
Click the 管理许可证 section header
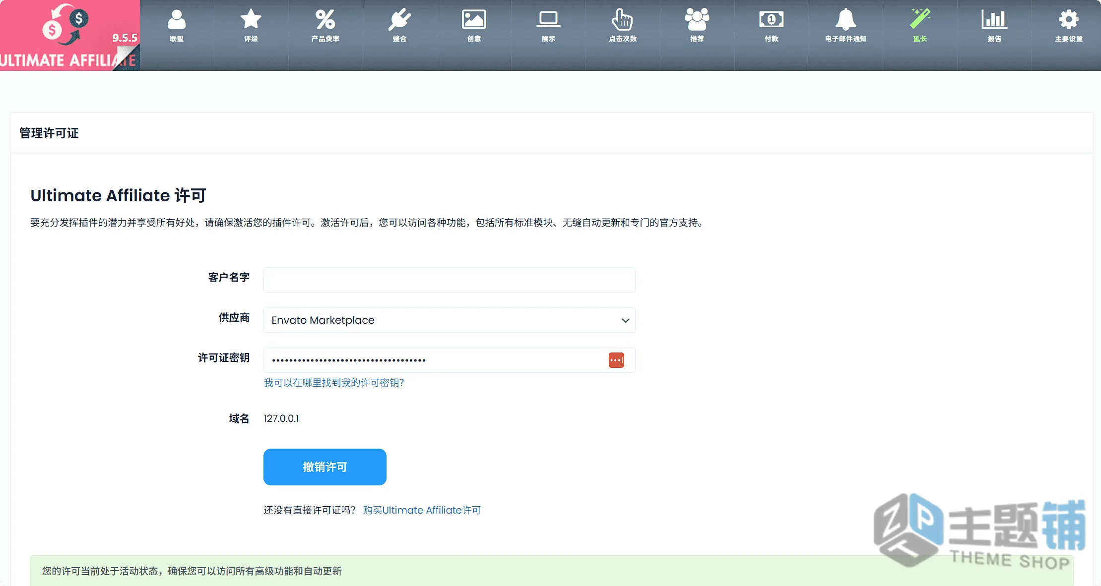pyautogui.click(x=49, y=133)
